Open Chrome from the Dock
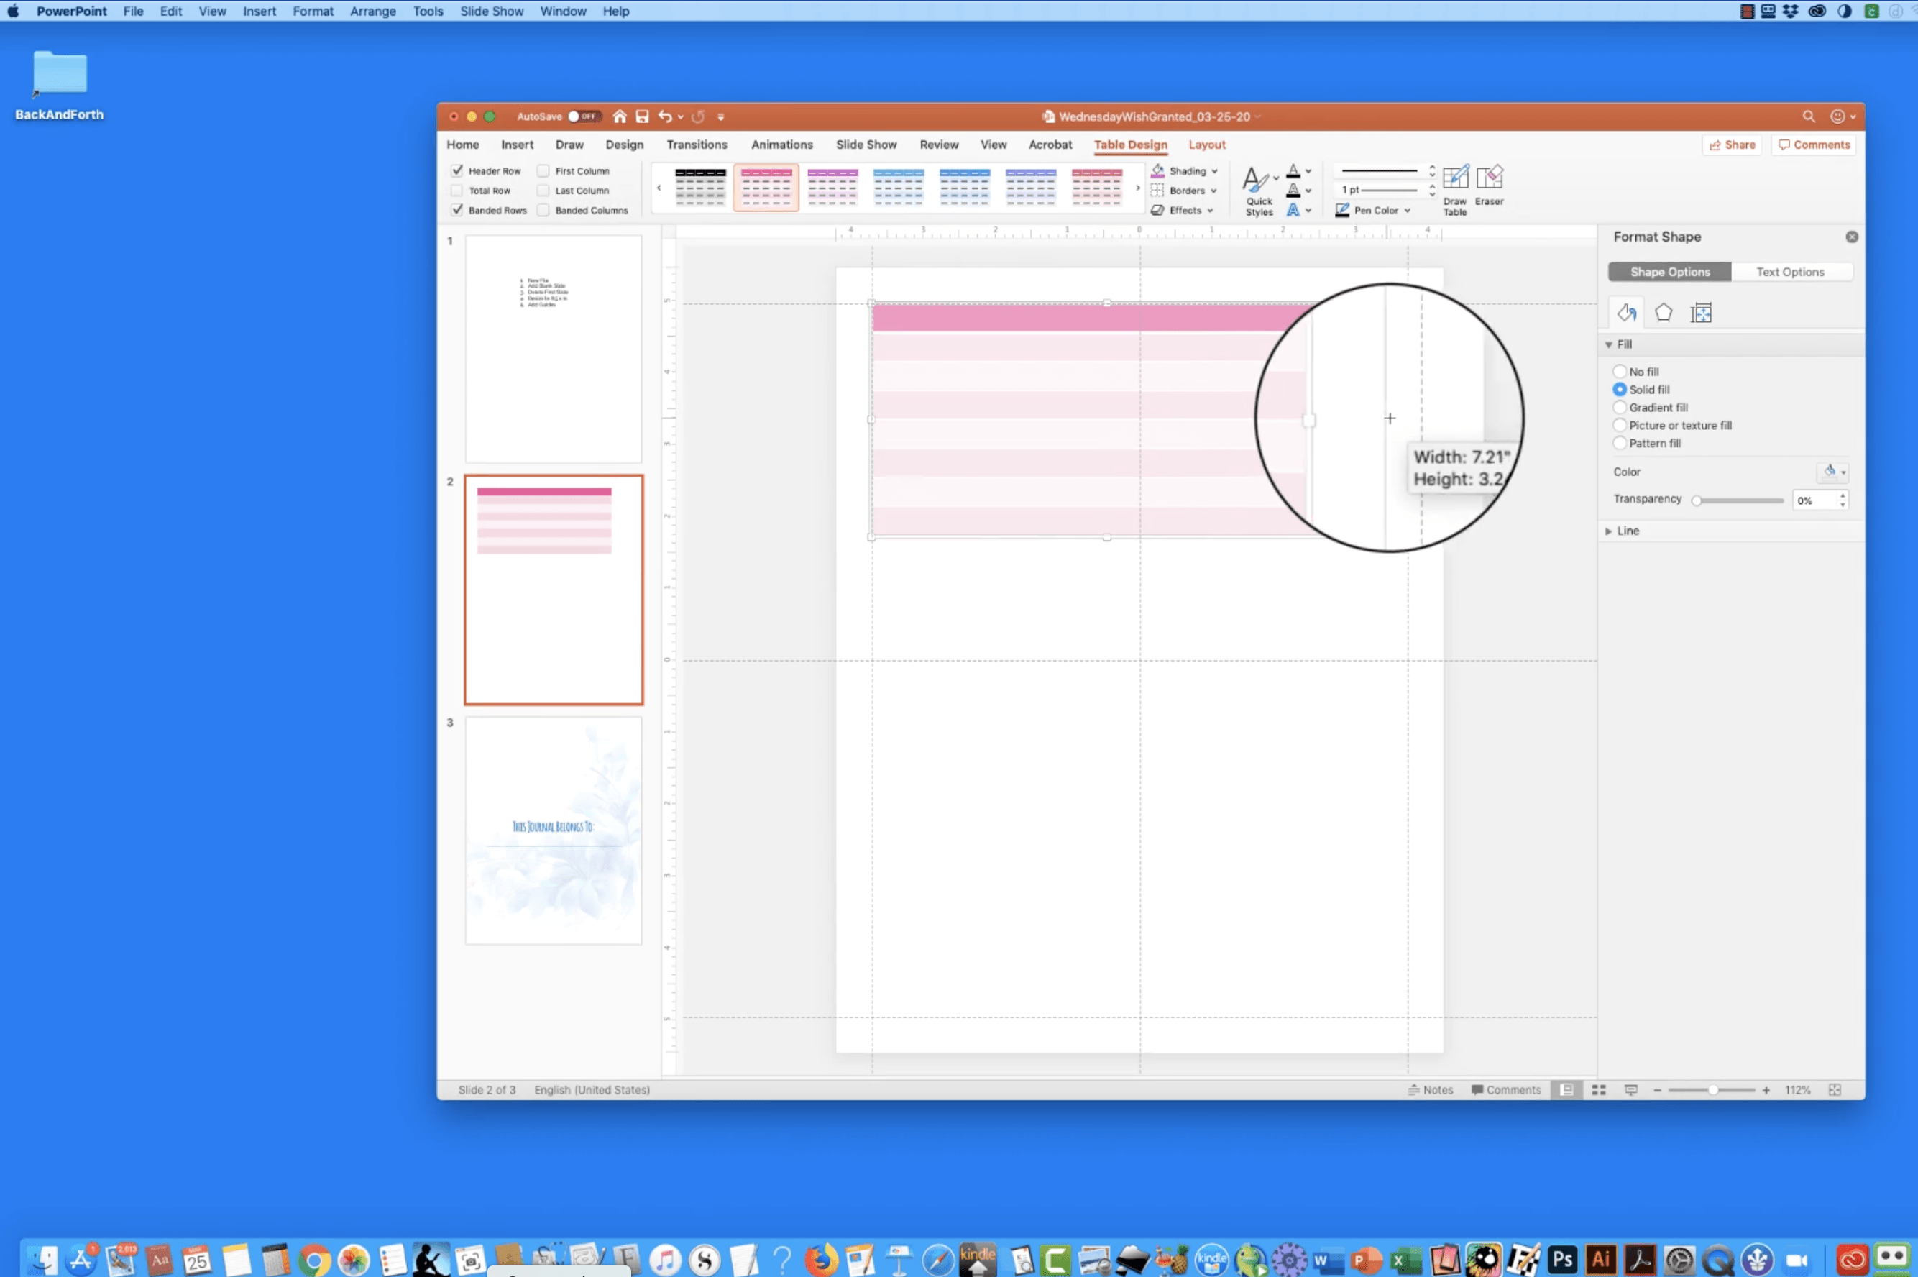1918x1277 pixels. coord(313,1260)
